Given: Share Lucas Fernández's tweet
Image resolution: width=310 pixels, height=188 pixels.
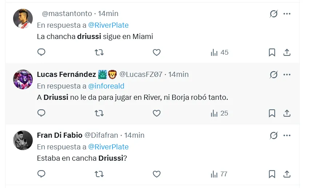Looking at the screenshot, I should click(x=287, y=113).
